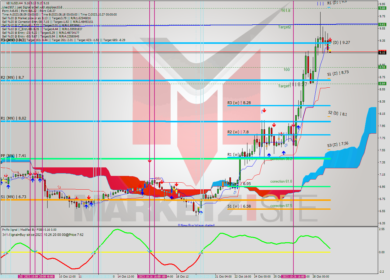Click the '21 Oct 04:00' time axis label
The image size is (390, 280).
(223, 276)
